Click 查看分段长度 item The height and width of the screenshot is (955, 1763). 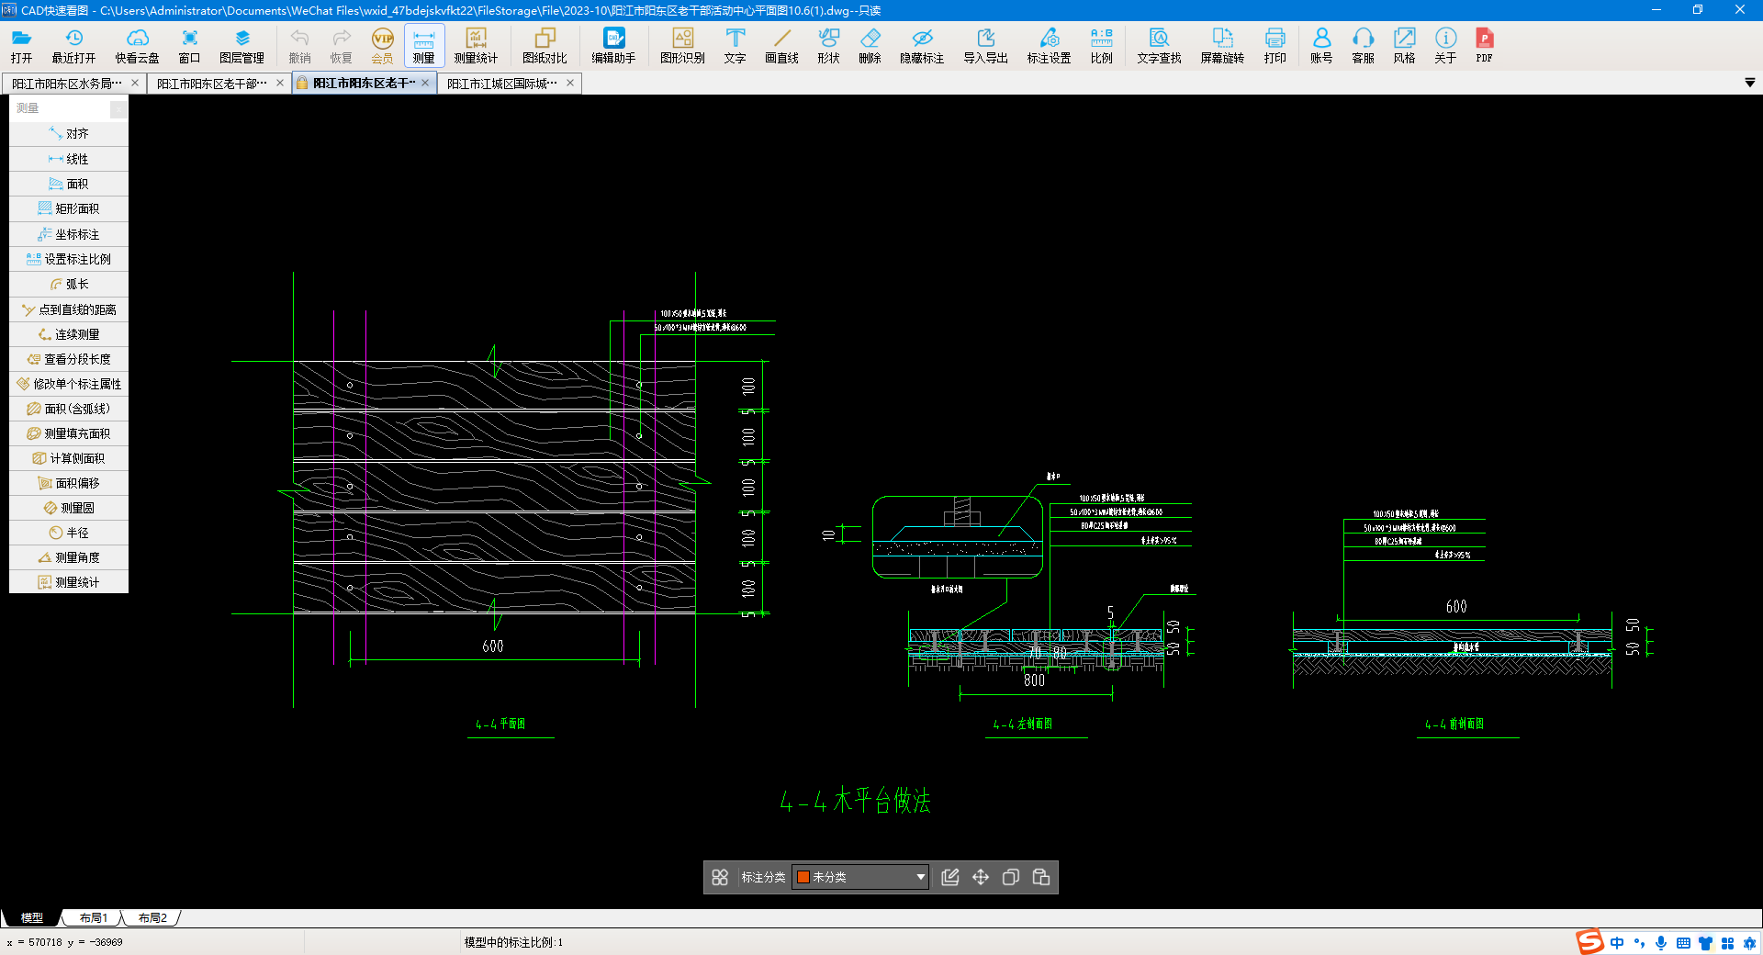click(x=69, y=359)
